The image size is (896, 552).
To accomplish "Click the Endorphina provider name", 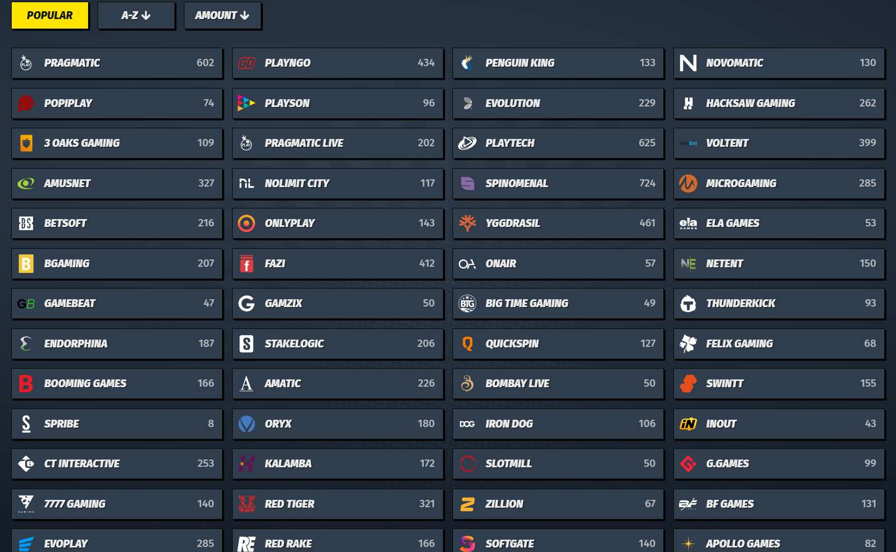I will [x=76, y=344].
